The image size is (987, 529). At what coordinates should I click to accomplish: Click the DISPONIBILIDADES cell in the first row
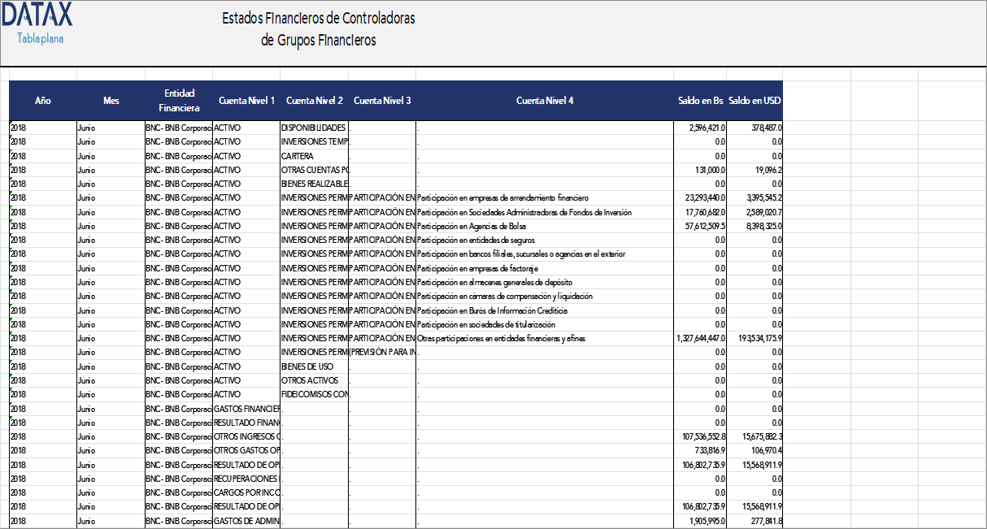313,128
